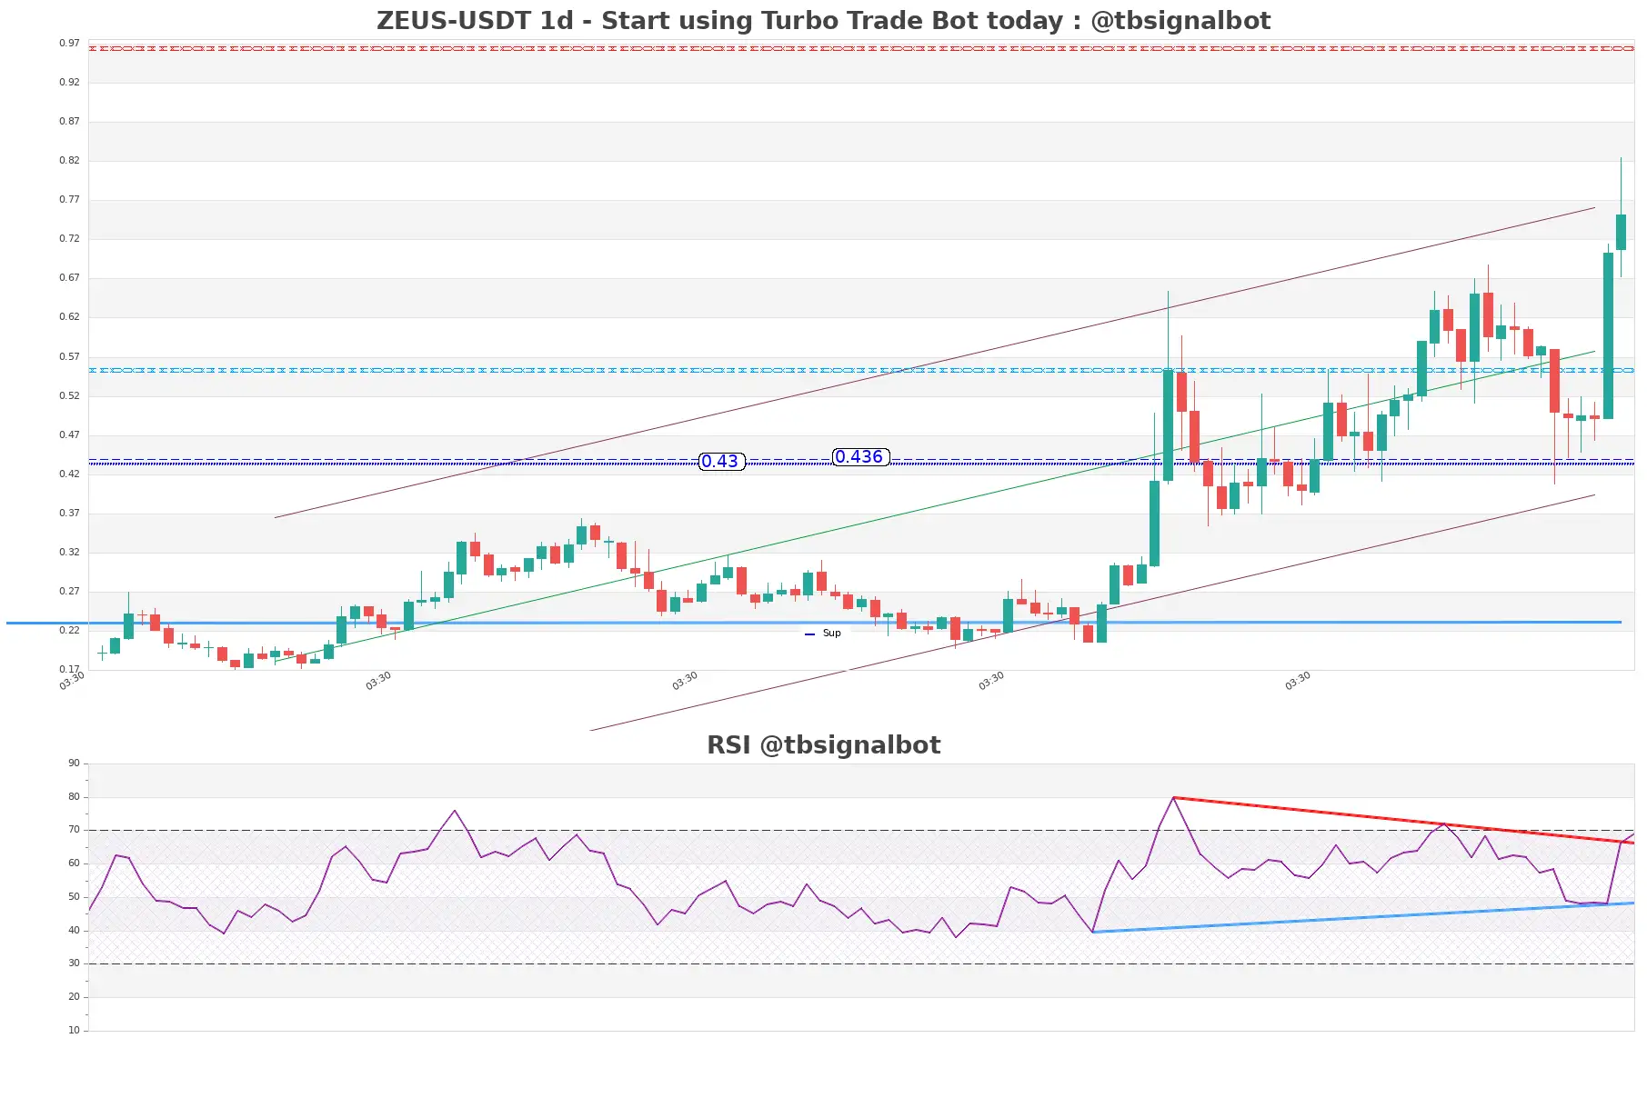Click the 0.92 price axis label
Image resolution: width=1647 pixels, height=1098 pixels.
click(x=69, y=83)
